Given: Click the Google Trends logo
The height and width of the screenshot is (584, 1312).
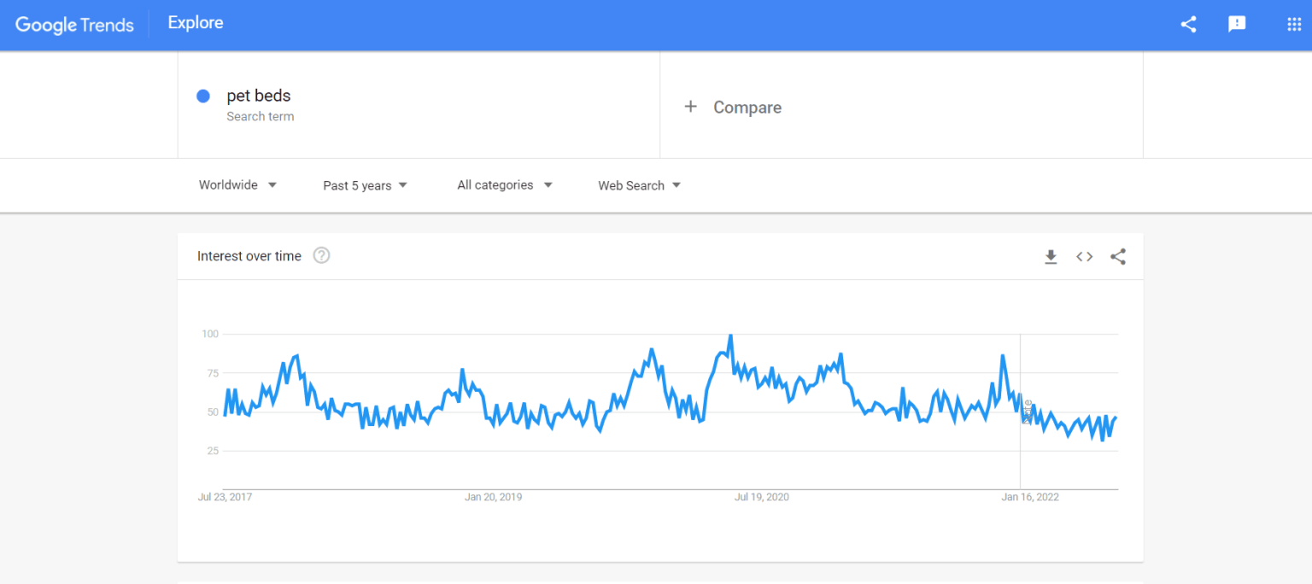Looking at the screenshot, I should click(x=74, y=24).
